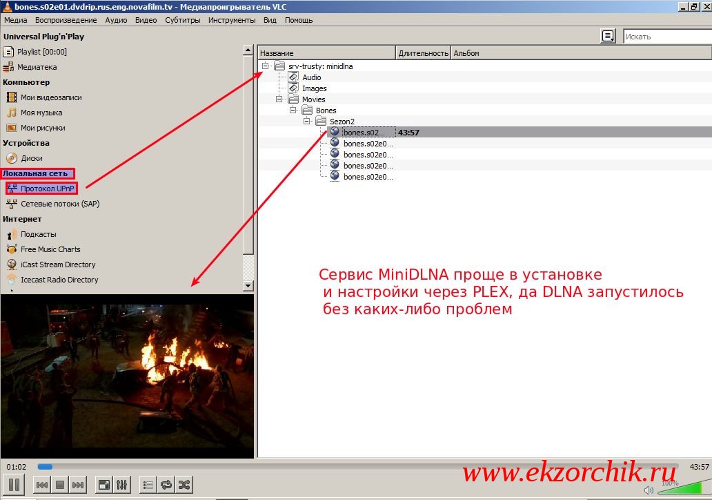Image resolution: width=712 pixels, height=500 pixels.
Task: Click the sidebar scrollbar up arrow
Action: pyautogui.click(x=248, y=50)
